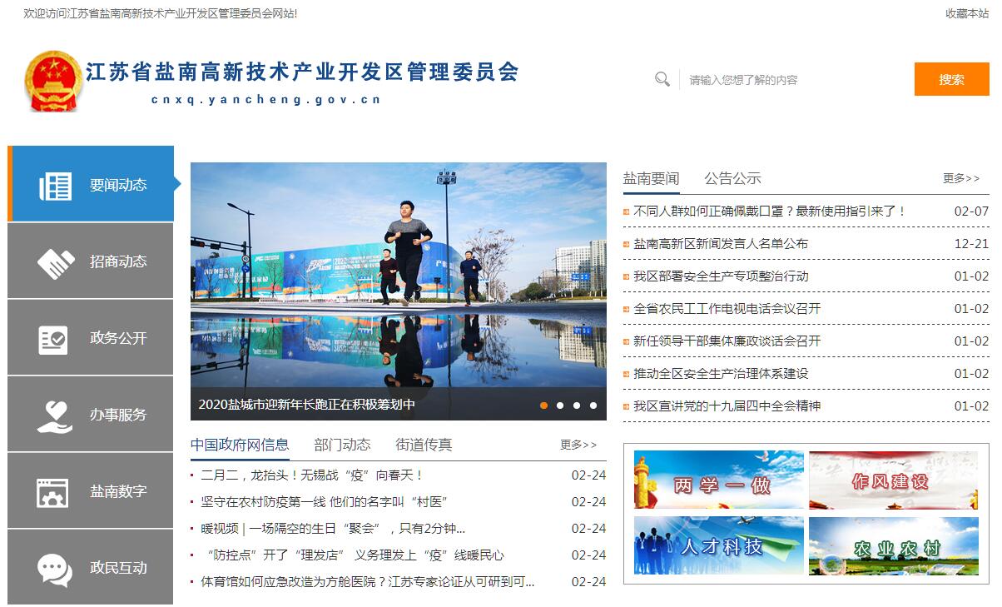Jump to the fourth carousel slide dot

[x=593, y=405]
